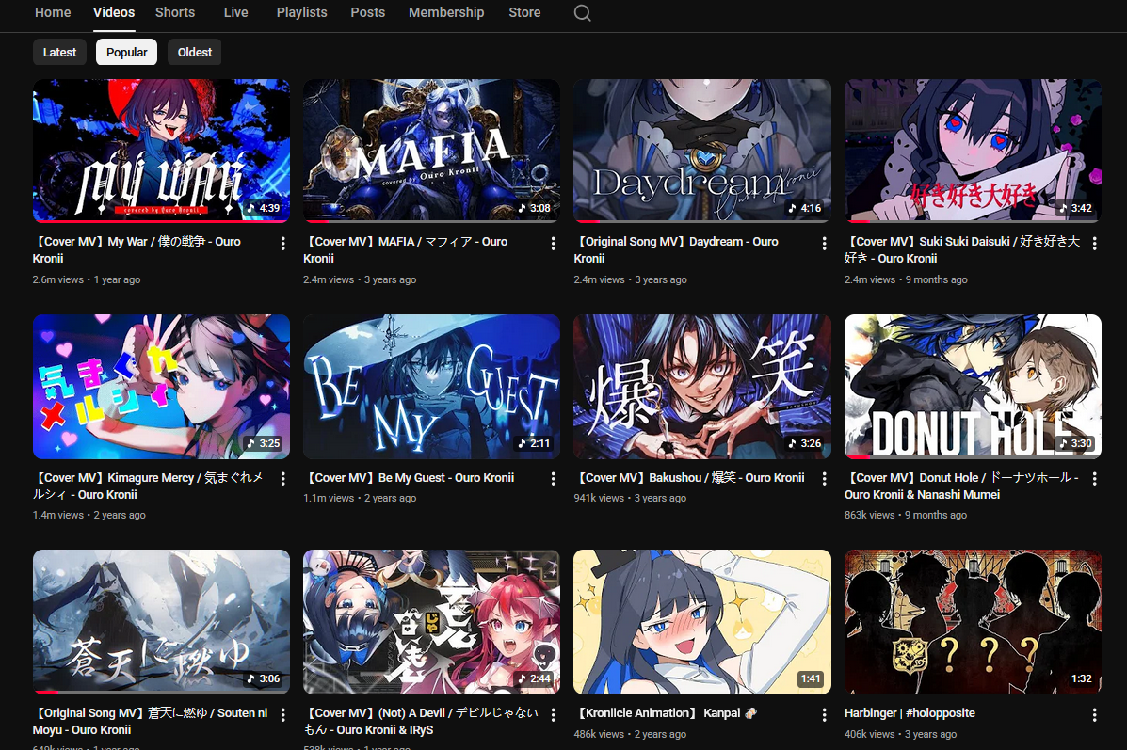Open the Harbinger silhouettes thumbnail
Screen dimensions: 1127x750
click(974, 622)
